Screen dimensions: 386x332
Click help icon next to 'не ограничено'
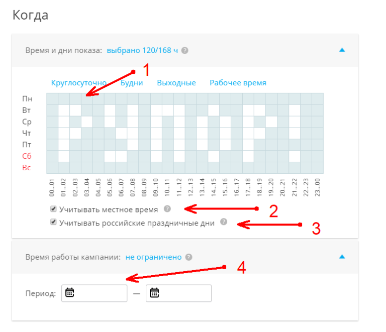tap(189, 257)
